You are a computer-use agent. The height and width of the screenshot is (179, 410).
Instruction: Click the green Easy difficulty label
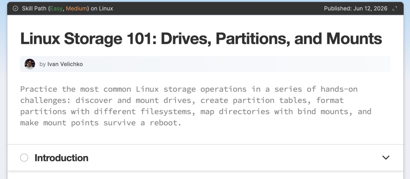click(56, 9)
